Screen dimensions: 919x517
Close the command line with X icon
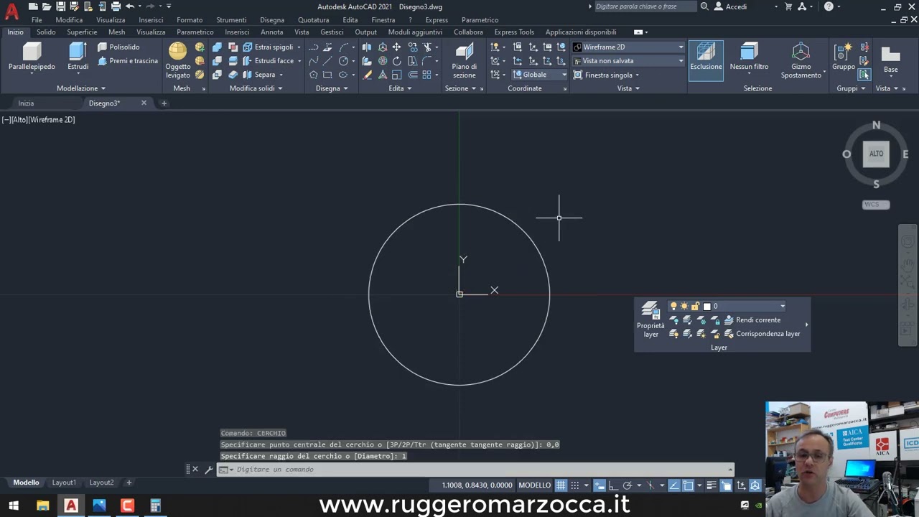(x=195, y=470)
